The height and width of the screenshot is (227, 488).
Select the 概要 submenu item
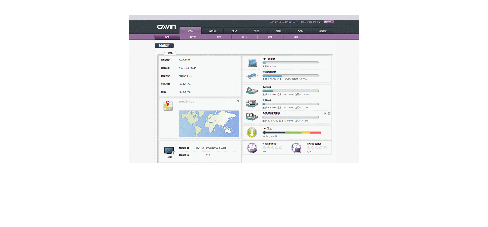coord(167,37)
